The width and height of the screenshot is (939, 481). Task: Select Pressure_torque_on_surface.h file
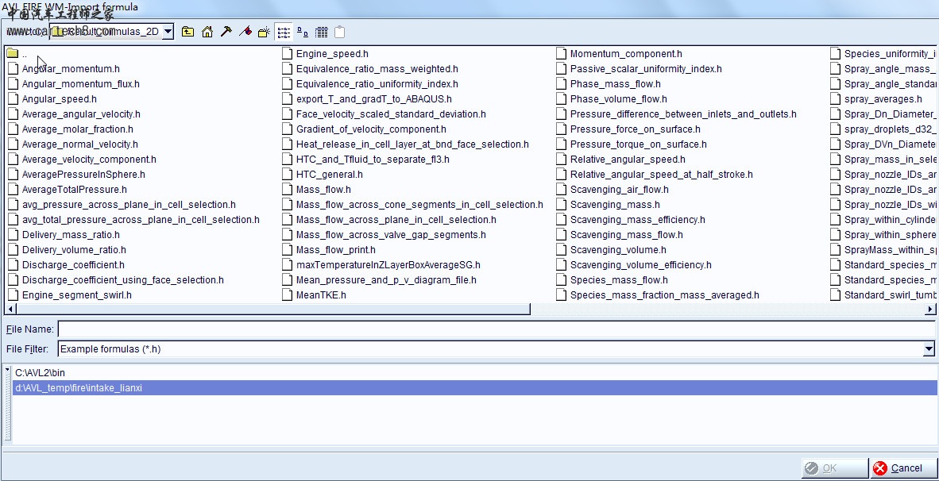[632, 144]
